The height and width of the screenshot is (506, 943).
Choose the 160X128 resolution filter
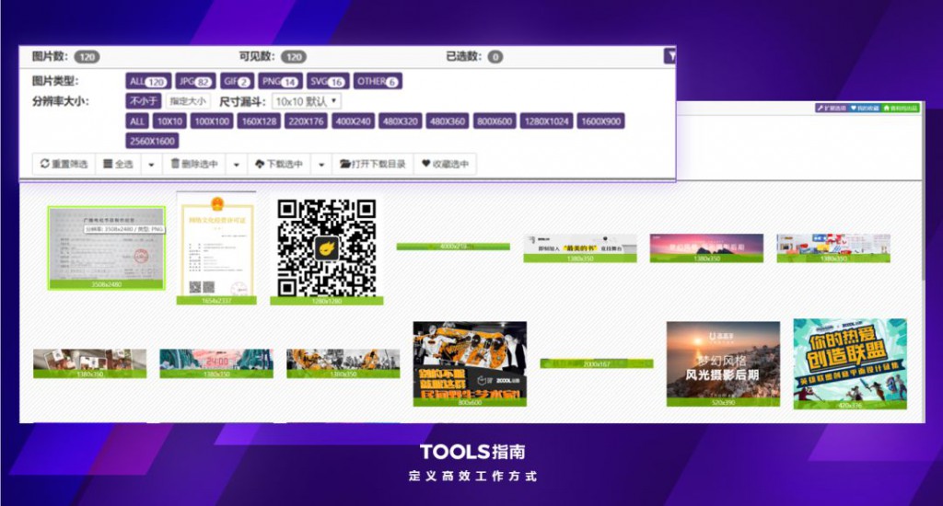259,121
